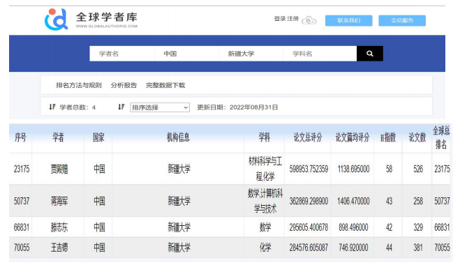Click the cloud icon beside 注册

[309, 20]
